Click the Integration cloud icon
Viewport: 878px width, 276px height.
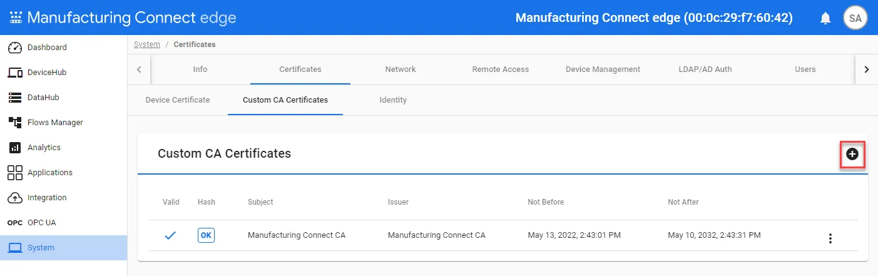click(15, 198)
